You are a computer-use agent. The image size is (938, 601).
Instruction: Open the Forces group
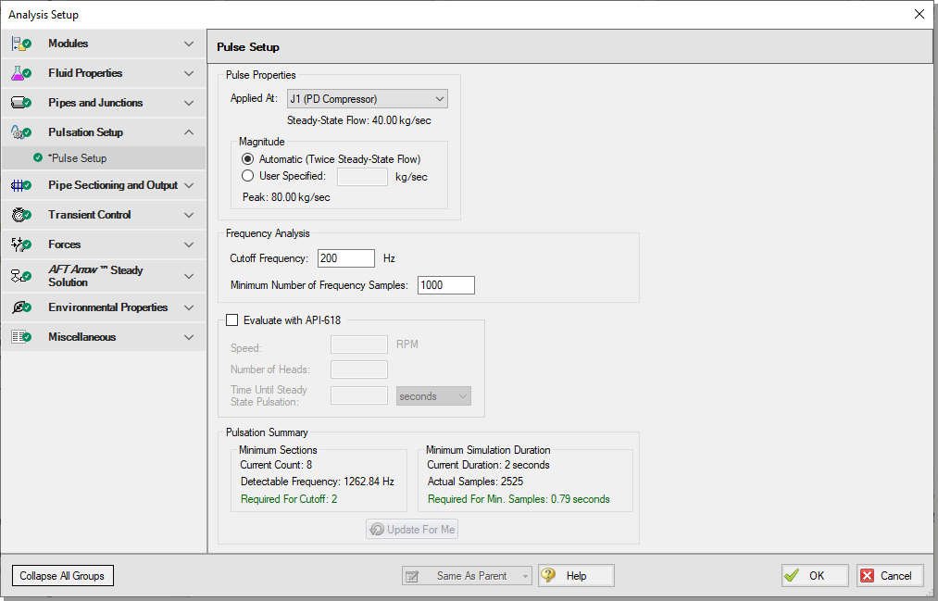click(104, 244)
